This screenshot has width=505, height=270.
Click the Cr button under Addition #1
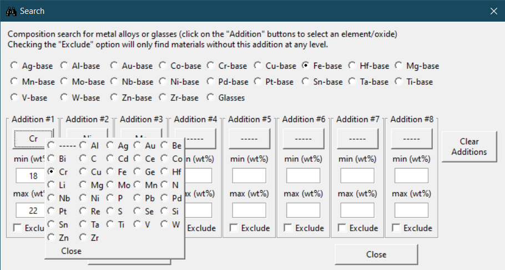click(33, 138)
